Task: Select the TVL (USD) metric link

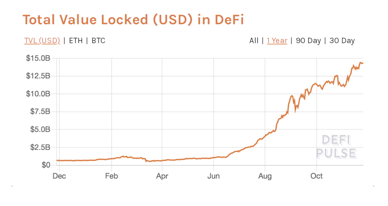Action: (42, 41)
